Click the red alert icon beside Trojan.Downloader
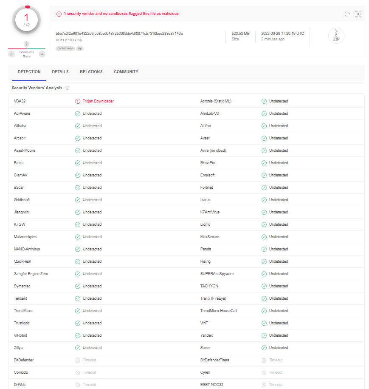This screenshot has height=389, width=369. (78, 101)
